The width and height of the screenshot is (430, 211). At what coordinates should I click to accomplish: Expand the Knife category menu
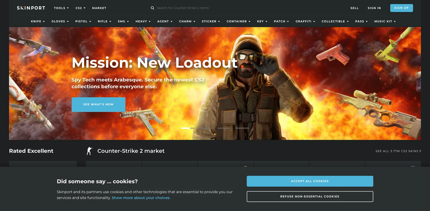[x=38, y=21]
